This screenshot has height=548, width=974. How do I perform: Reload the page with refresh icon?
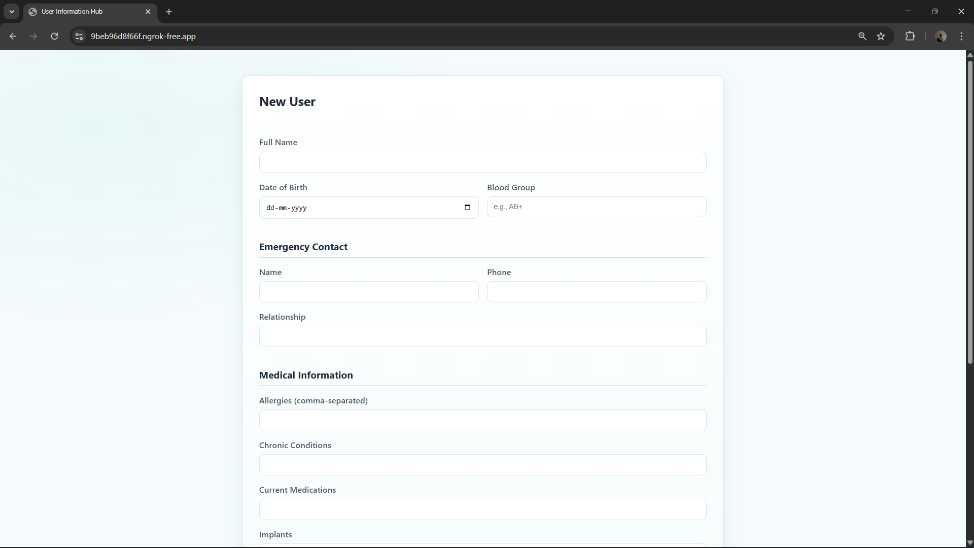click(x=54, y=36)
